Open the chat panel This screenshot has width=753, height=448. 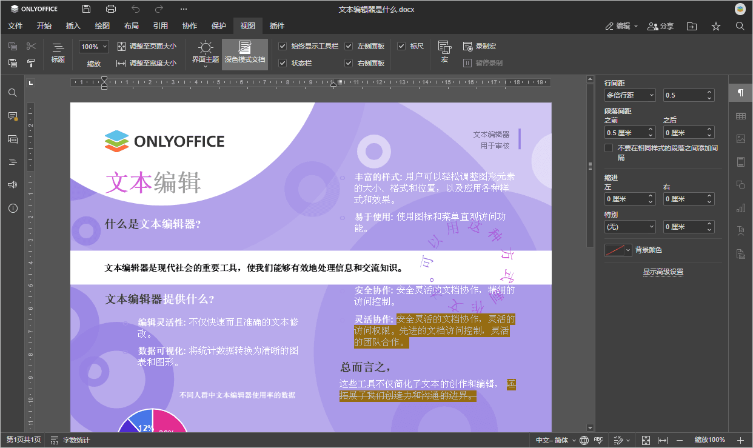pos(12,139)
